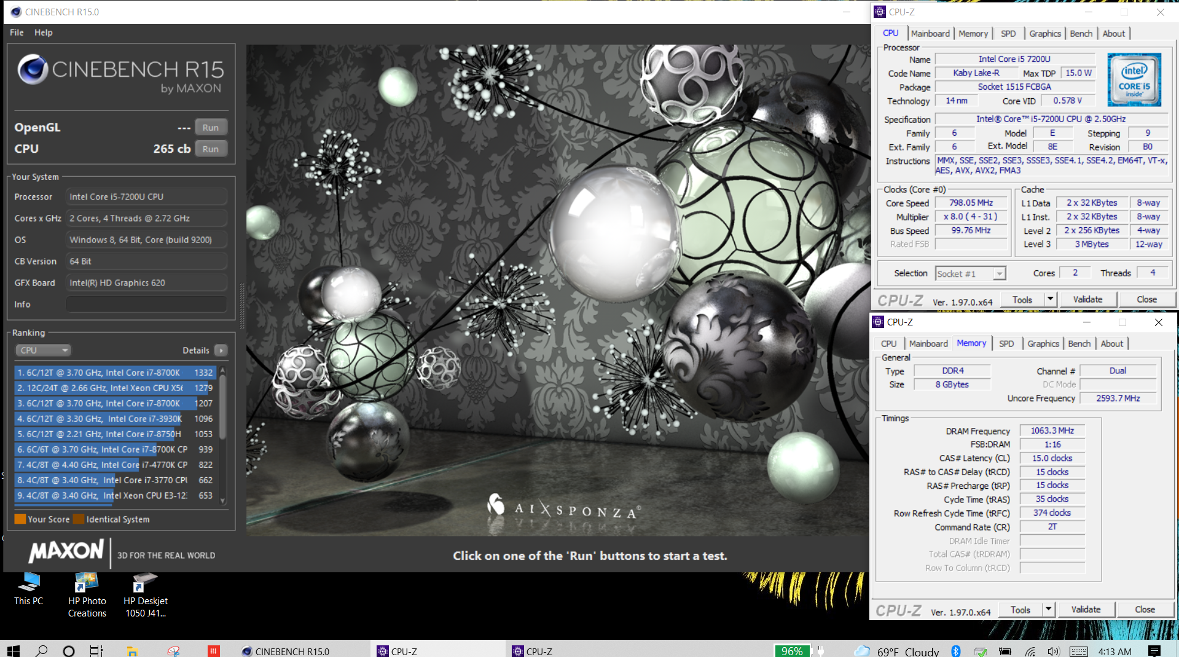The width and height of the screenshot is (1179, 657).
Task: Click the Details arrow button in Ranking
Action: pyautogui.click(x=221, y=350)
